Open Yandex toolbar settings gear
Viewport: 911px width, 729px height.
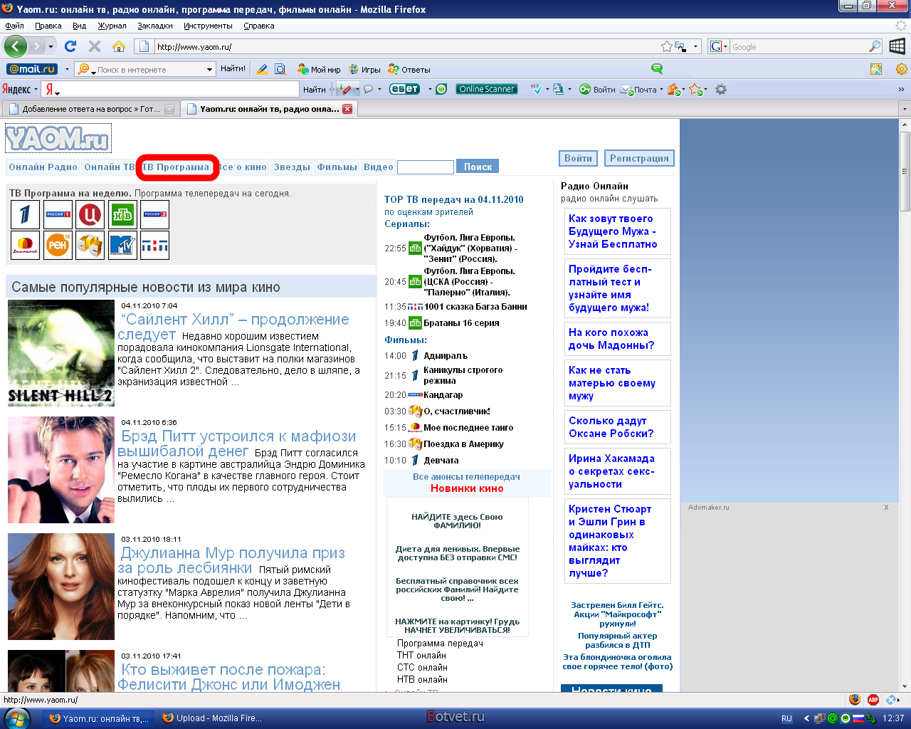[x=721, y=89]
